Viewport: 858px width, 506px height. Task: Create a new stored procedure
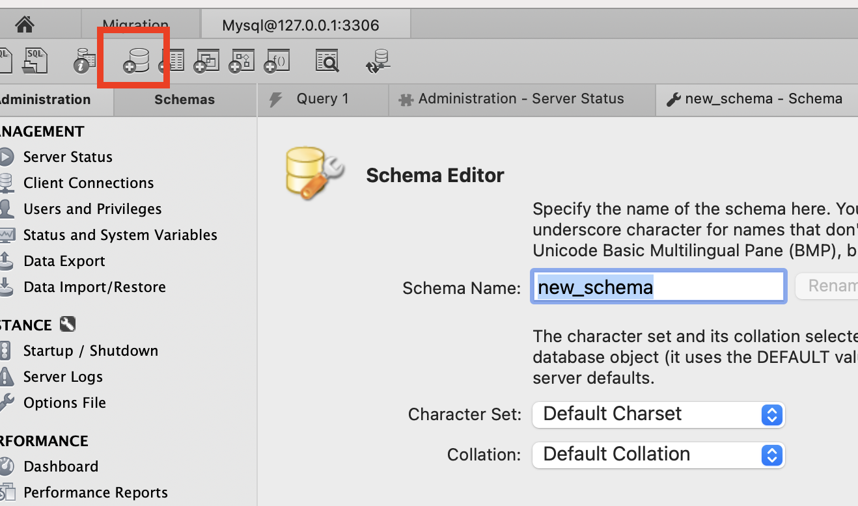(x=242, y=61)
